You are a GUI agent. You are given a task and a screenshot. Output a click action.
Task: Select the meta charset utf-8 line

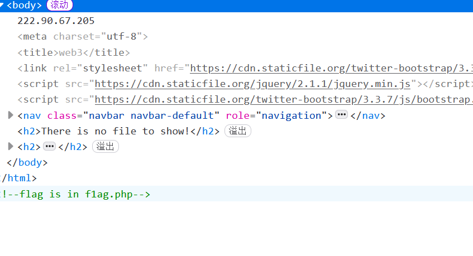click(83, 36)
